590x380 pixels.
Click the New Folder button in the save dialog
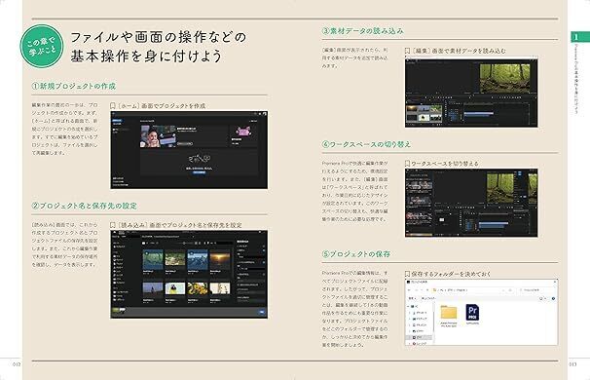click(x=428, y=299)
